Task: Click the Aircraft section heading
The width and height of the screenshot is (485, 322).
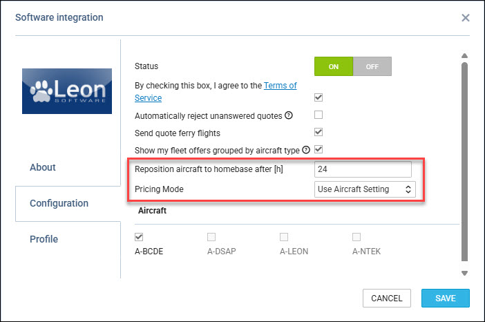Action: tap(152, 211)
